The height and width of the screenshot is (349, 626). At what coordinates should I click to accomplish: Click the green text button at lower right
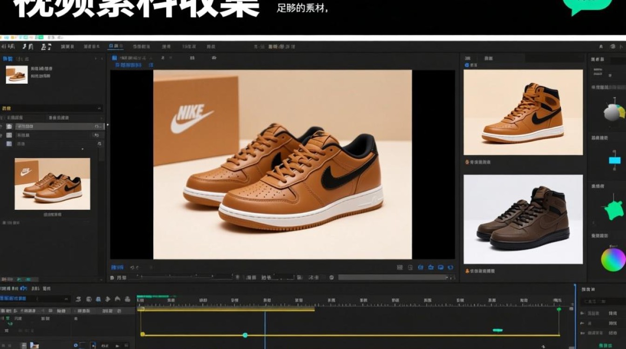(x=606, y=345)
